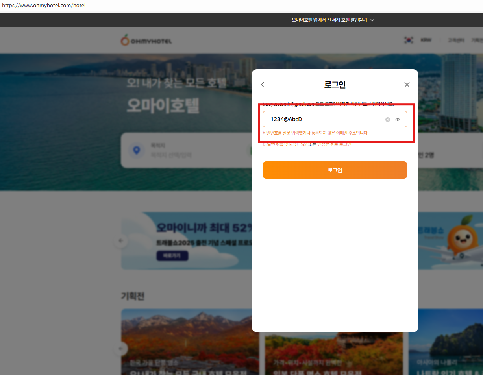Viewport: 483px width, 375px height.
Task: Select the Korean flag language icon
Action: [x=409, y=40]
